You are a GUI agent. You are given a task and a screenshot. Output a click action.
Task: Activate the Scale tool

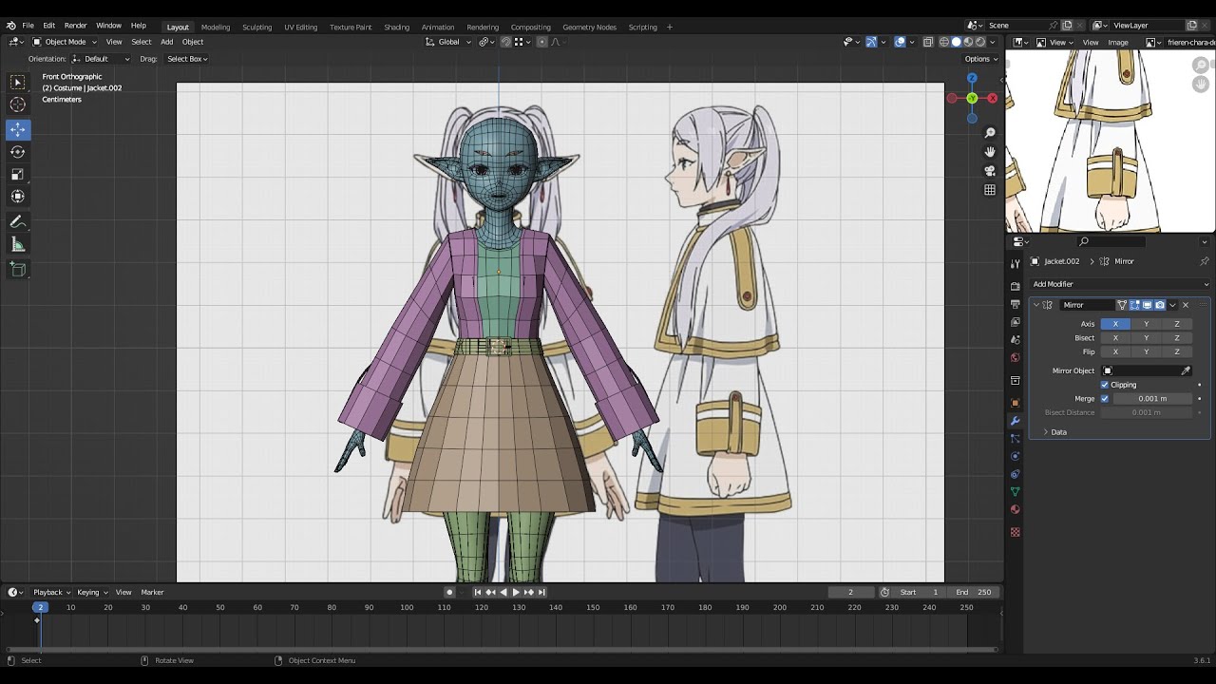click(18, 174)
